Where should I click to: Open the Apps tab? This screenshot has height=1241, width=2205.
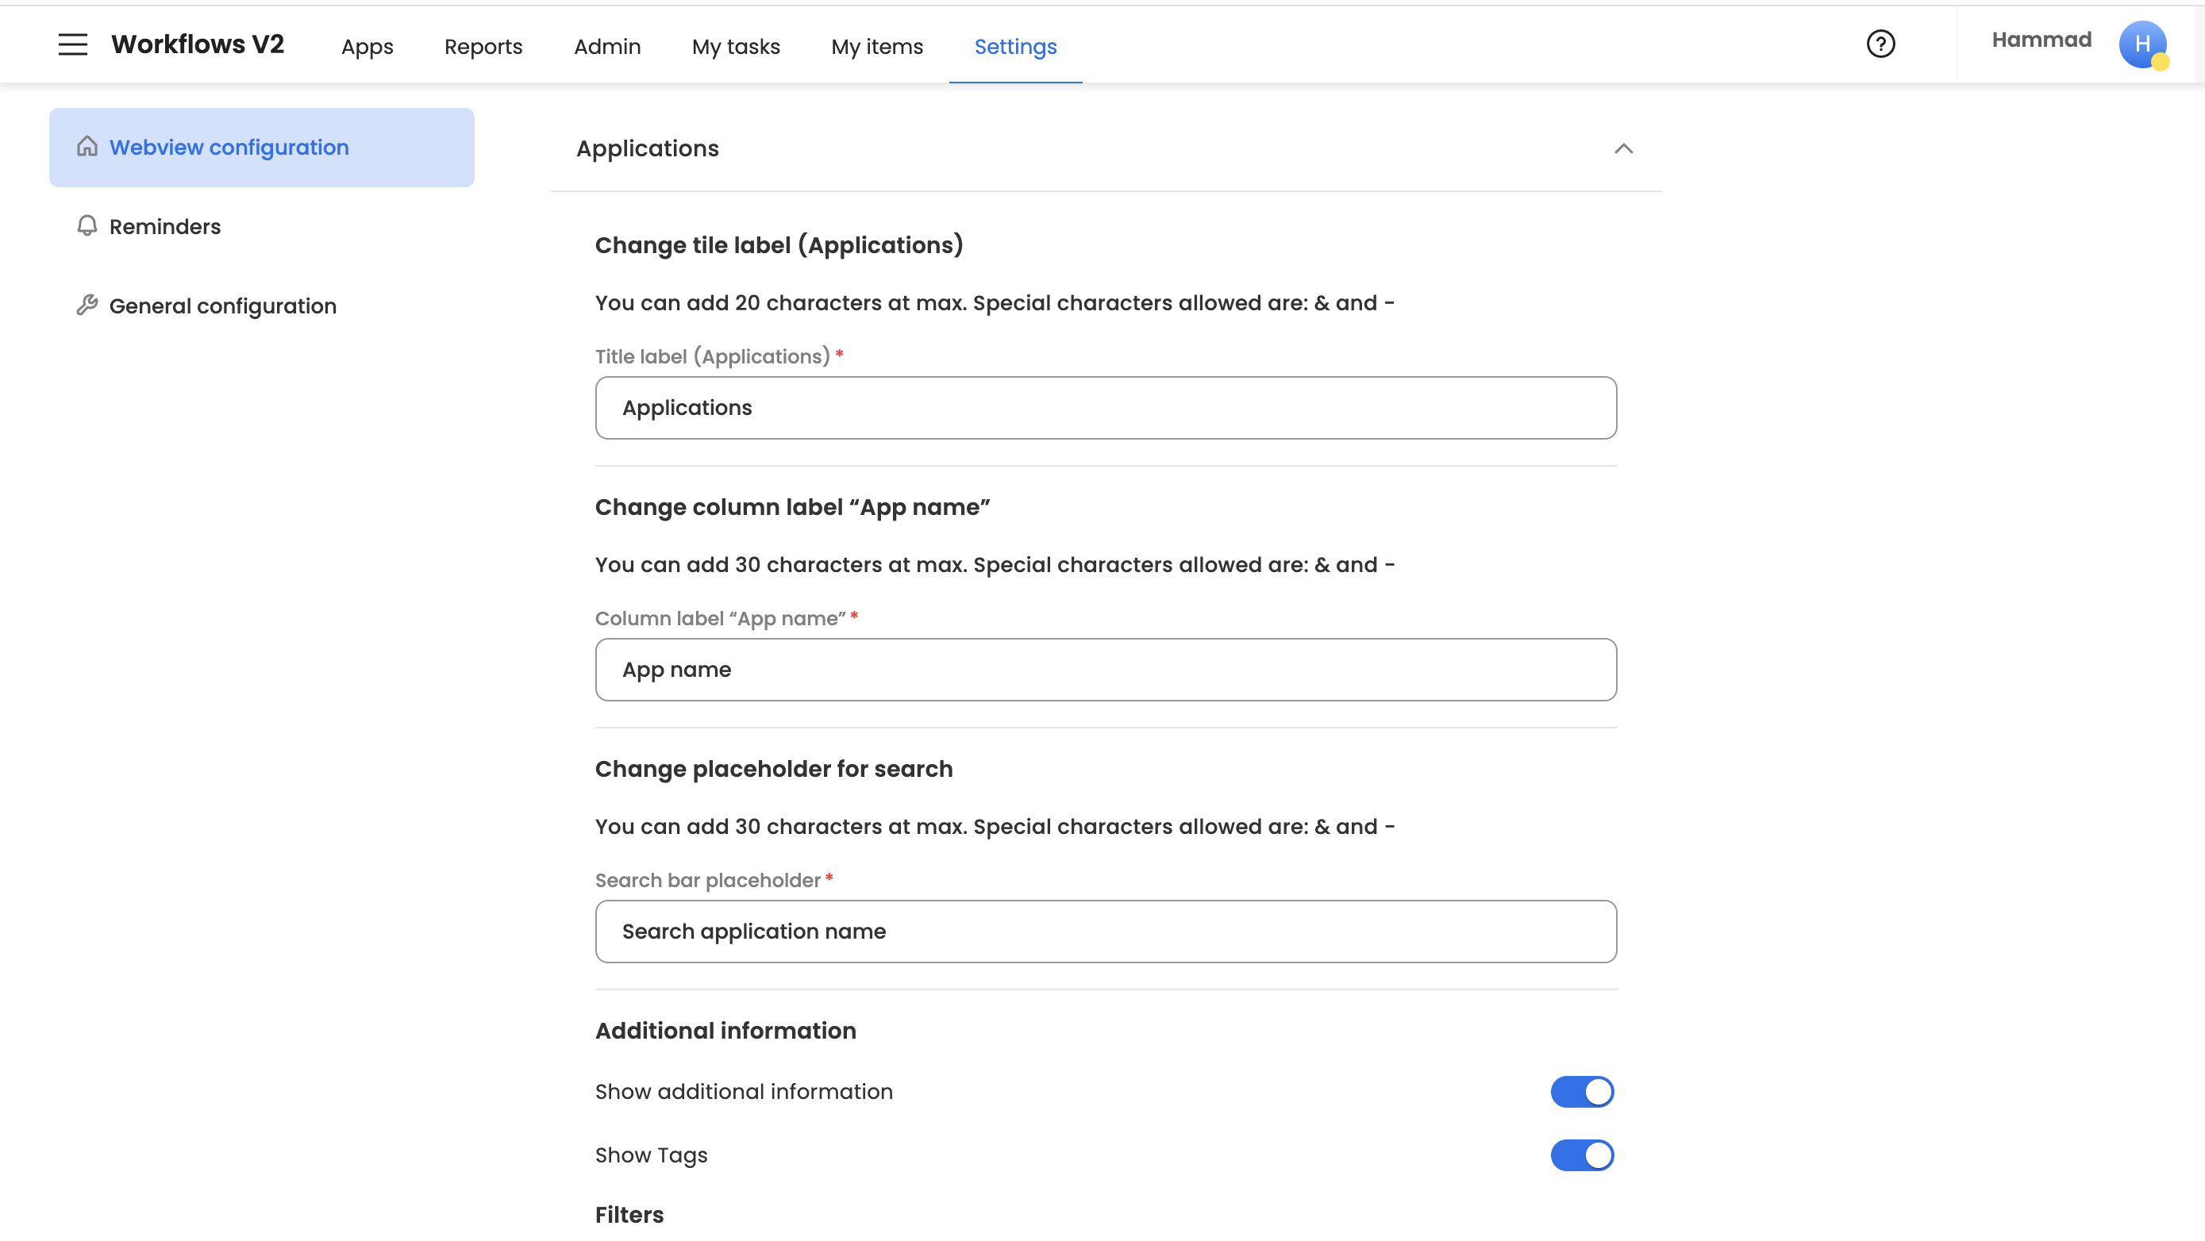(x=367, y=47)
